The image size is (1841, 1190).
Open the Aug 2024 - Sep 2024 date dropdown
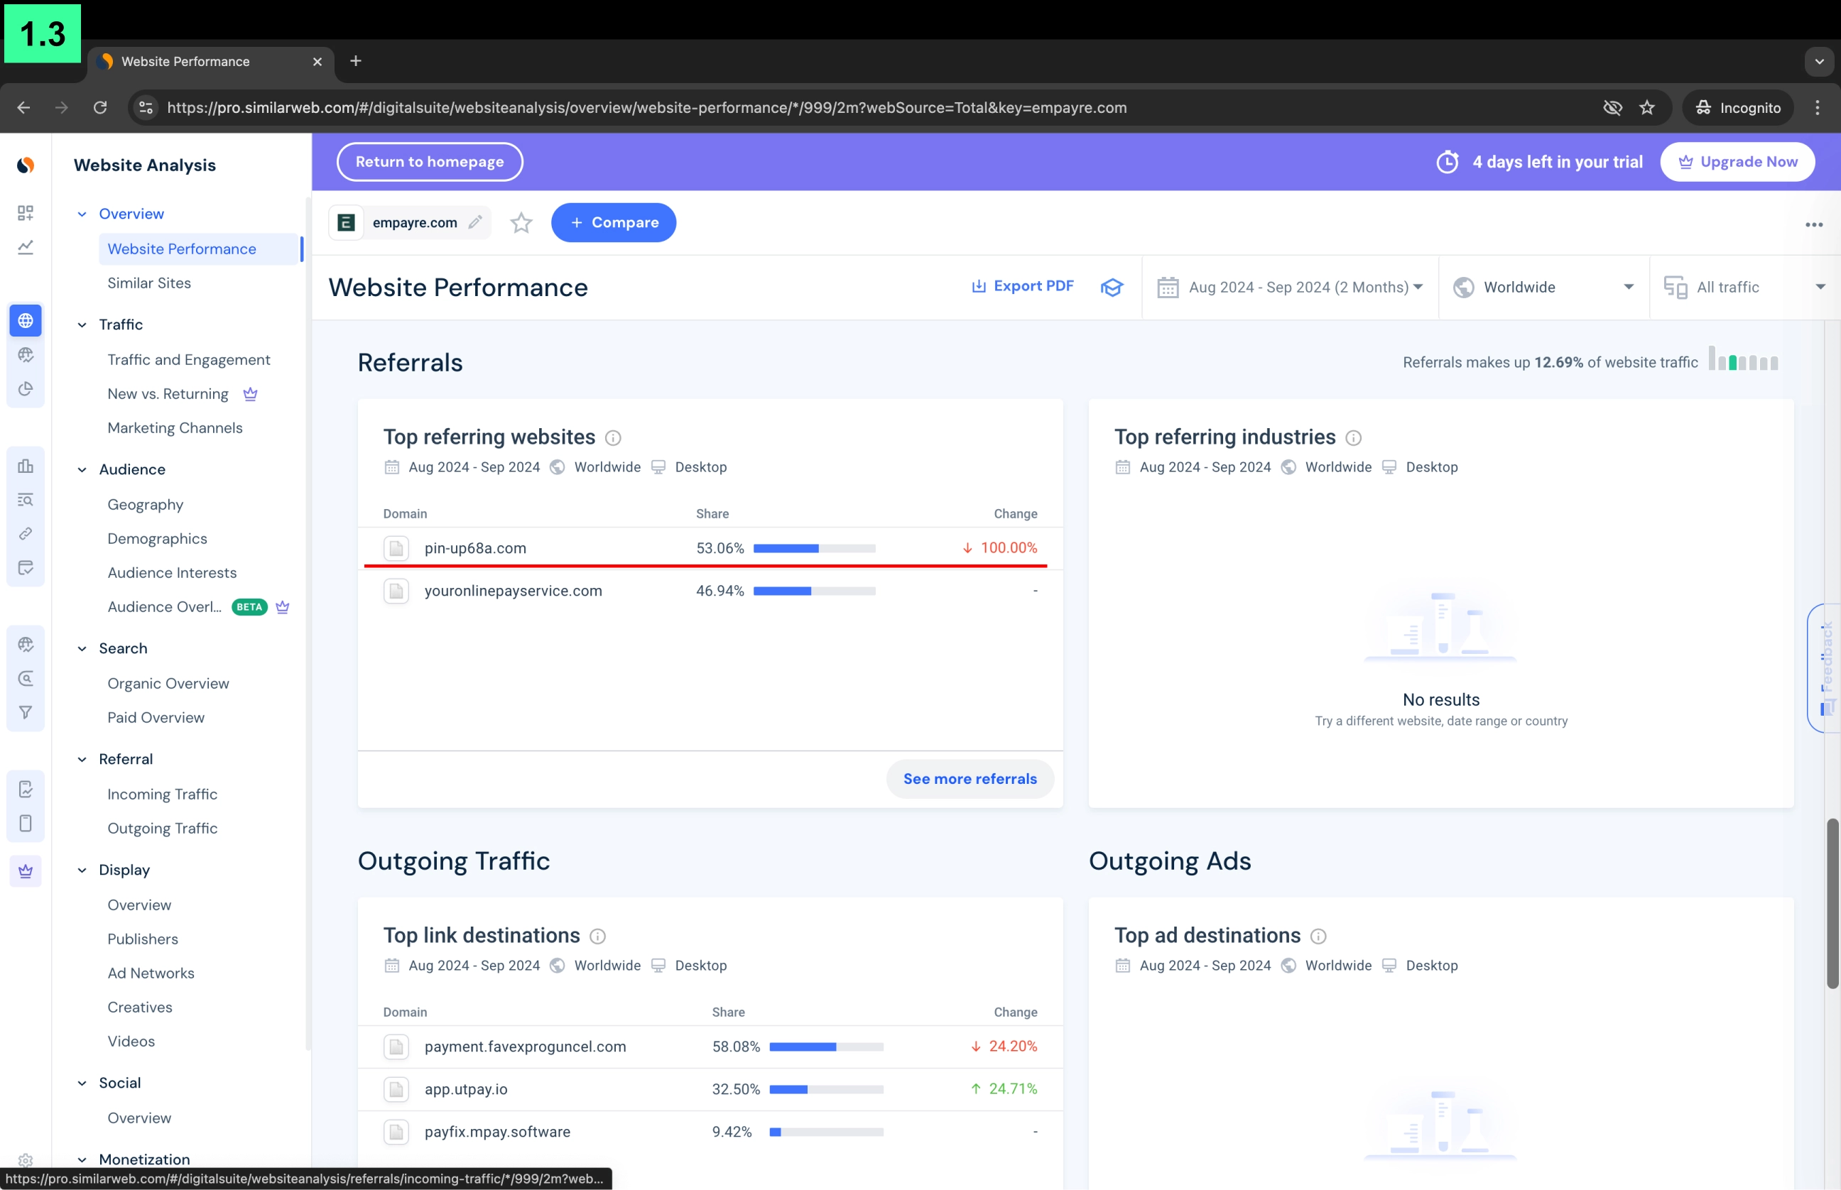[x=1289, y=288]
